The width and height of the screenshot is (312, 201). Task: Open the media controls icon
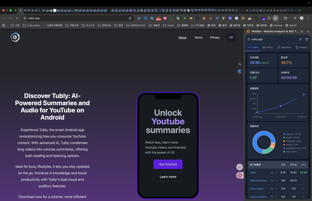295,18
